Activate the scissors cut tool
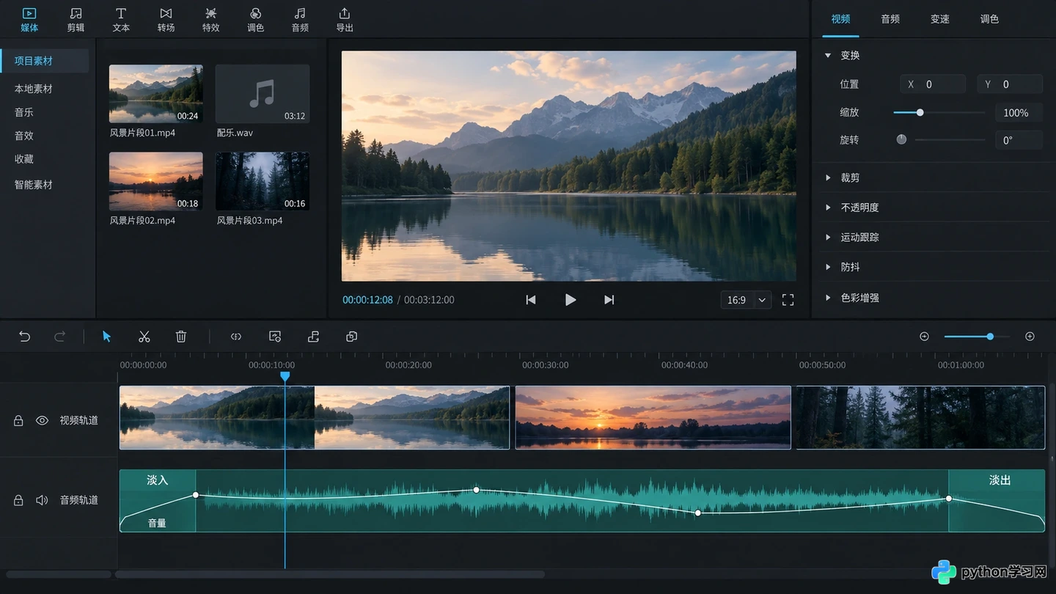The height and width of the screenshot is (594, 1056). [144, 337]
